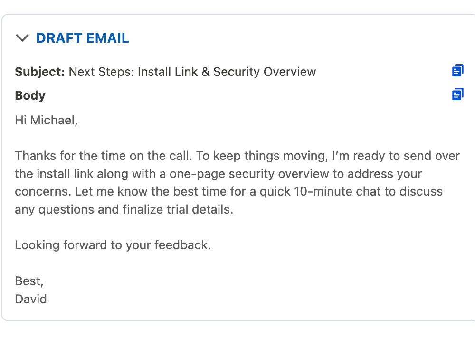
Task: Collapse the Draft Email section chevron
Action: [x=22, y=38]
